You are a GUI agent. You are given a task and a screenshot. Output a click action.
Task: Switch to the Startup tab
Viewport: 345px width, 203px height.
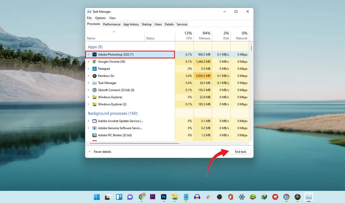tap(147, 24)
